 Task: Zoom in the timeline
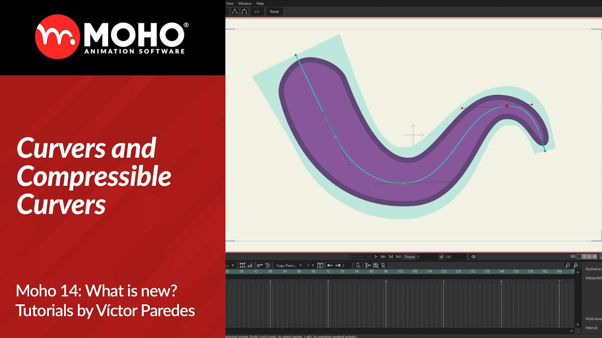pos(576,266)
